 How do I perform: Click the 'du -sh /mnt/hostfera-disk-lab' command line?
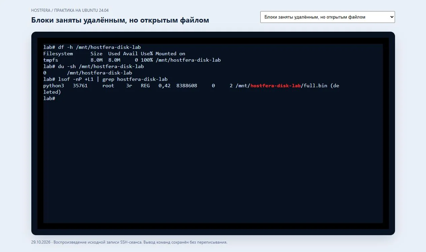[94, 66]
